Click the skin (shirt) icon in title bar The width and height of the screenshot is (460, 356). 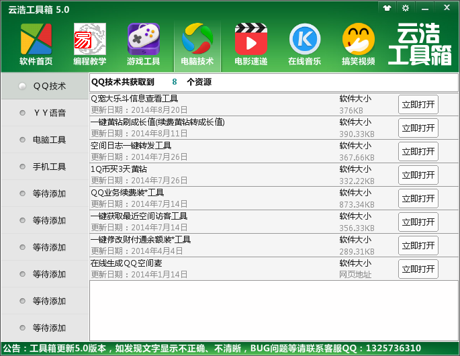coord(387,8)
